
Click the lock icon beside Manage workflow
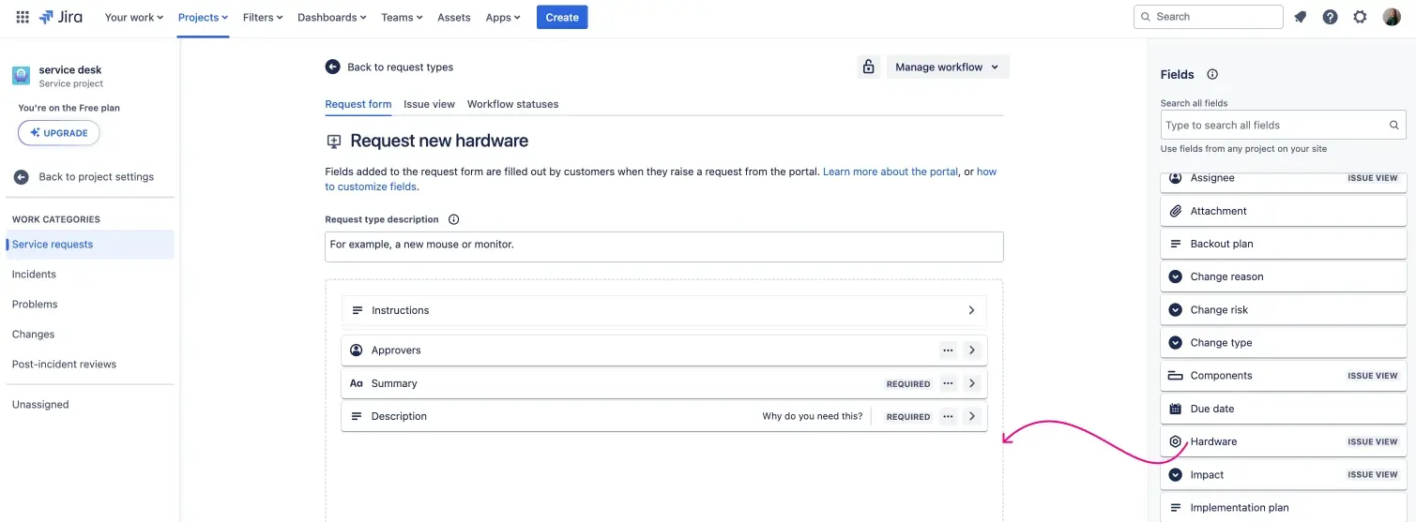[x=868, y=67]
